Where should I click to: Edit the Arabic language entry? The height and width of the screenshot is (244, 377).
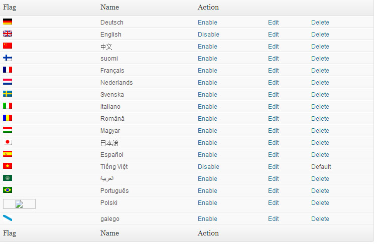click(x=274, y=179)
